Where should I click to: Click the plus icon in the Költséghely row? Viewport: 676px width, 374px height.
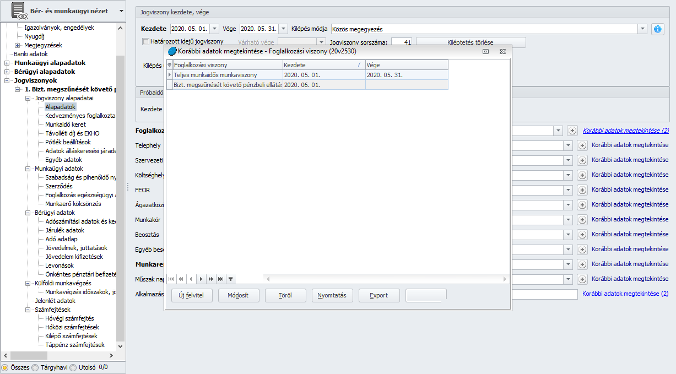coord(582,175)
